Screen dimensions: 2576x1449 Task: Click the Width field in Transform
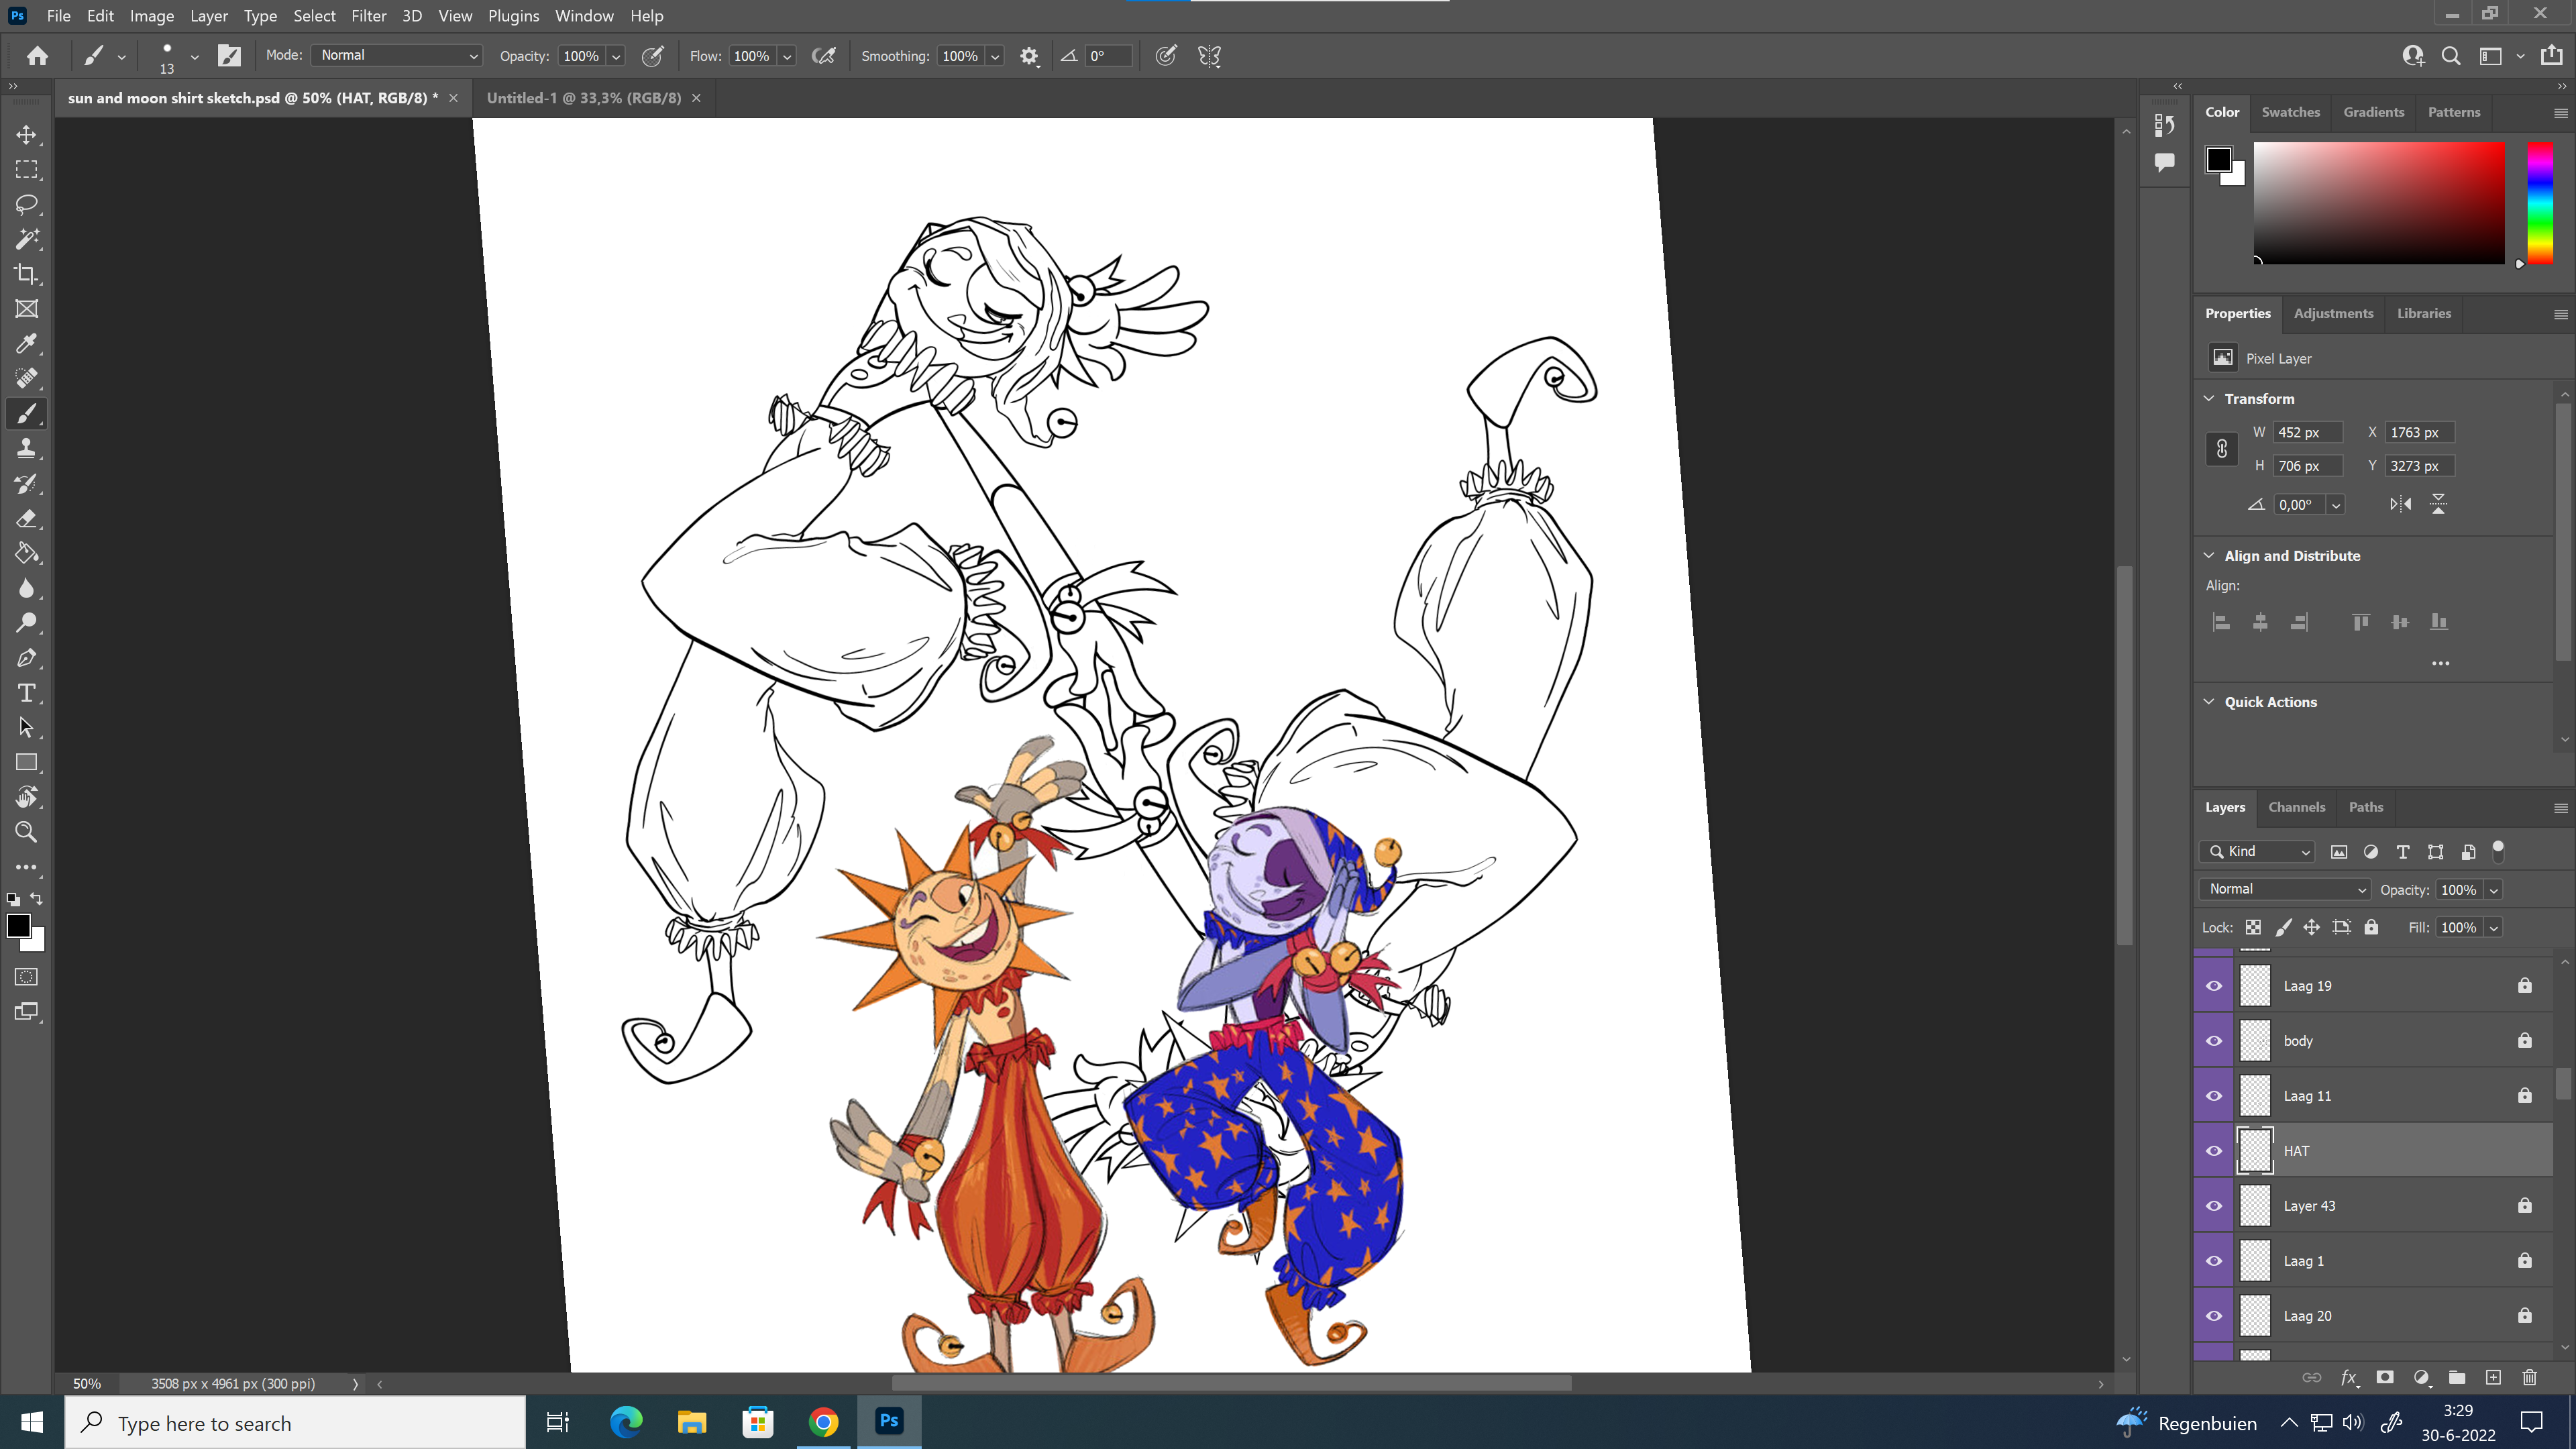tap(2306, 432)
